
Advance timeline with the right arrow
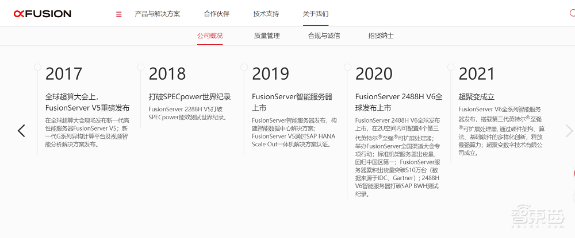pyautogui.click(x=569, y=131)
